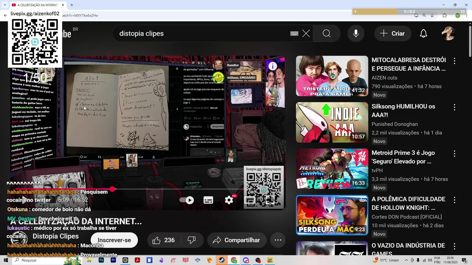Open video settings gear

tap(229, 200)
